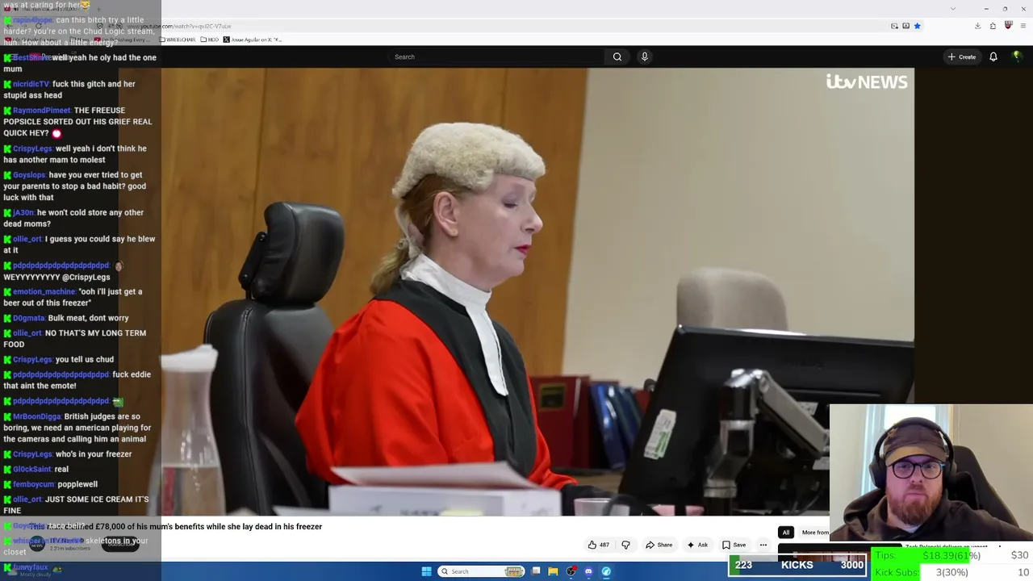Viewport: 1033px width, 581px height.
Task: Open Task View on the taskbar
Action: point(536,571)
